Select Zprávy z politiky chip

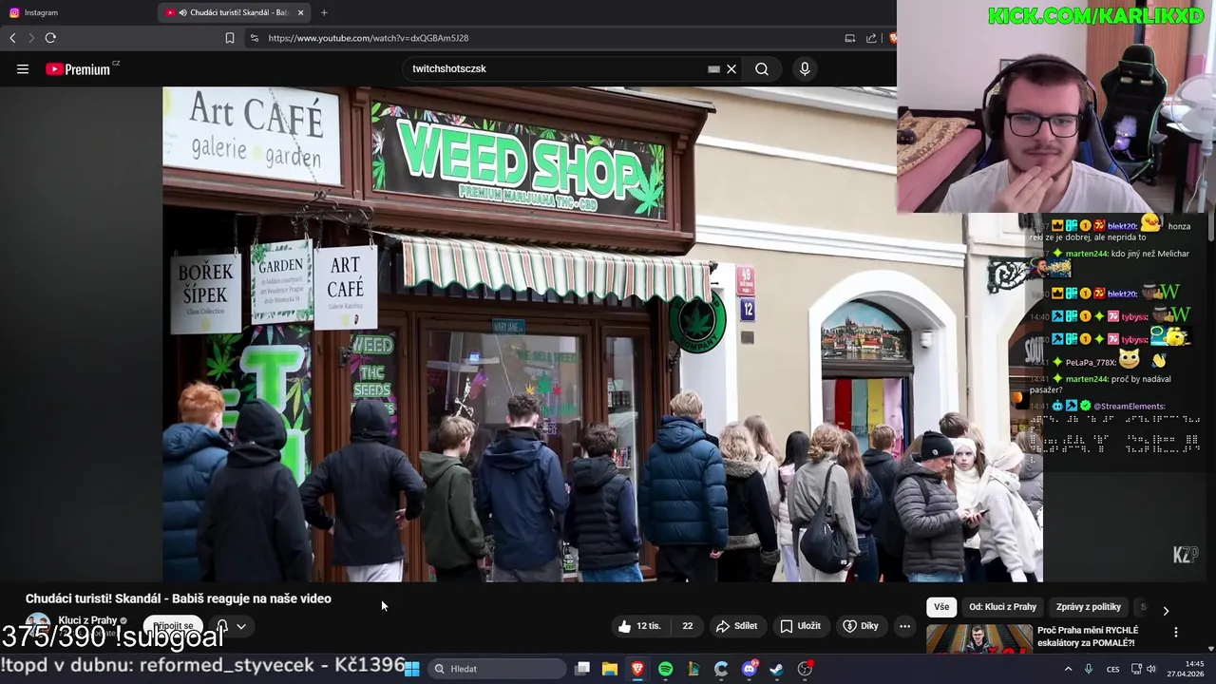coord(1089,607)
